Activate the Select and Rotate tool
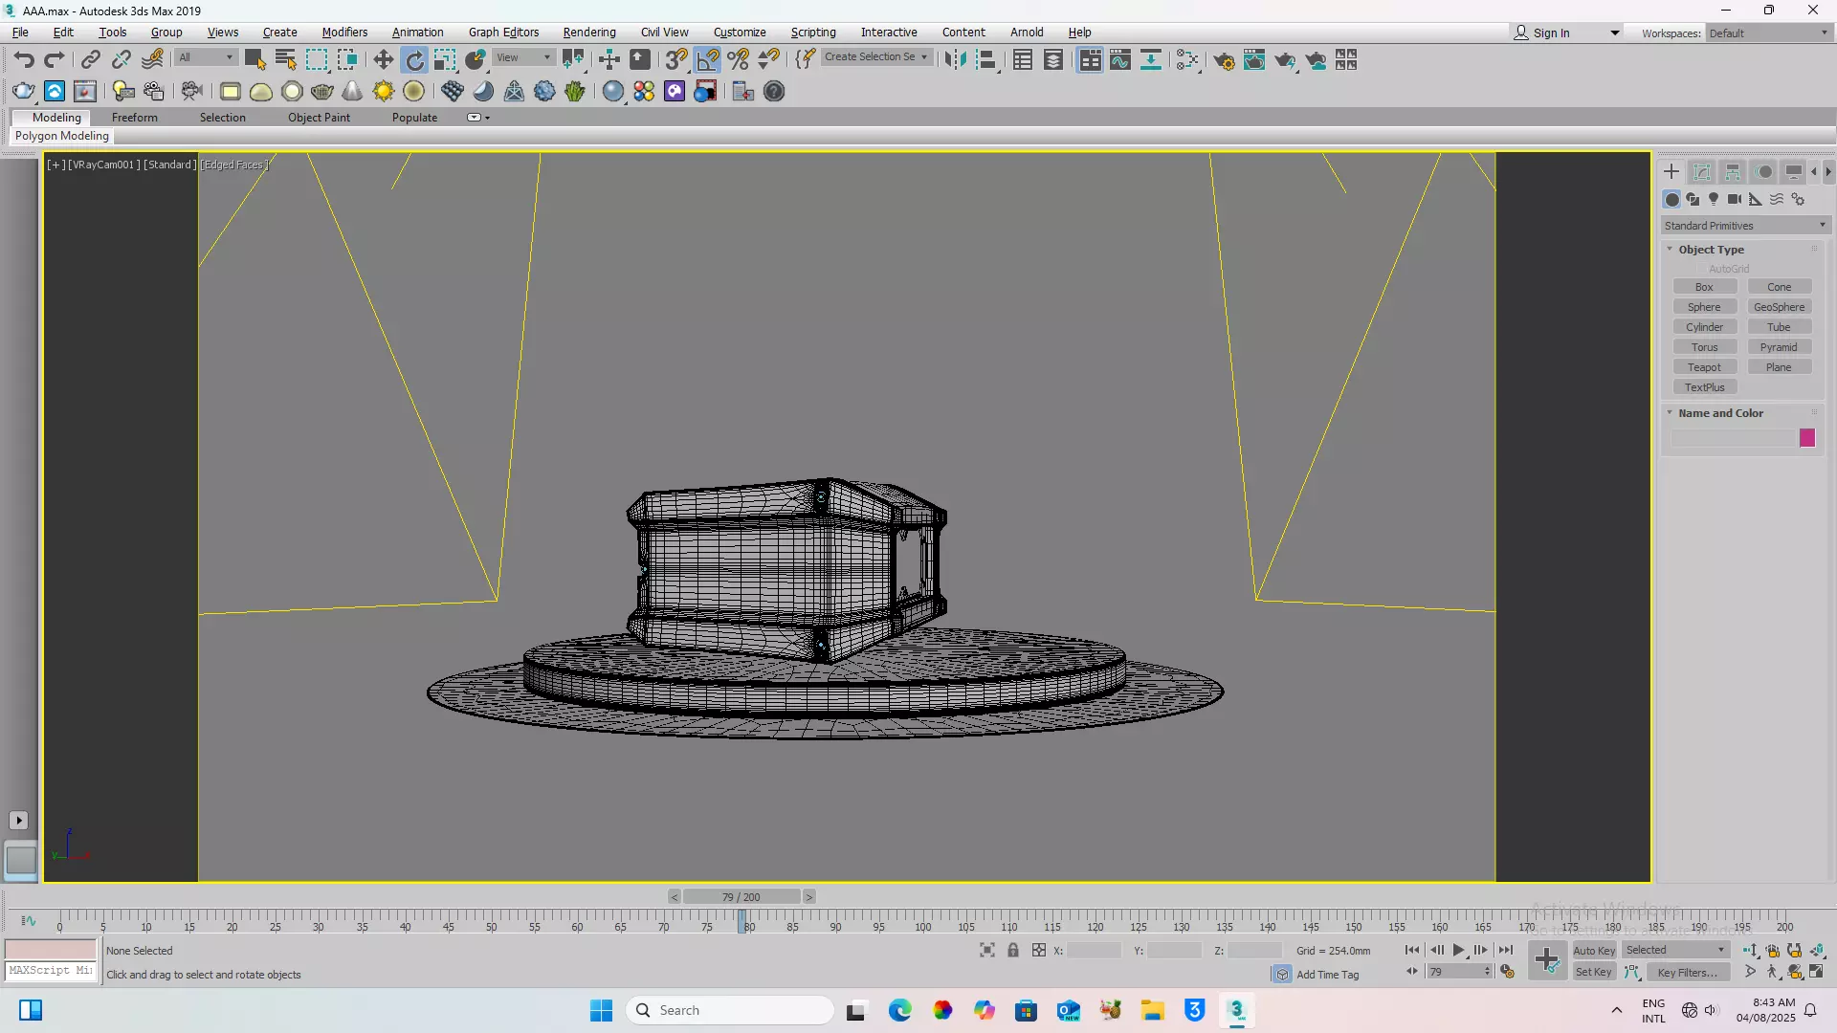This screenshot has height=1033, width=1837. pyautogui.click(x=413, y=59)
